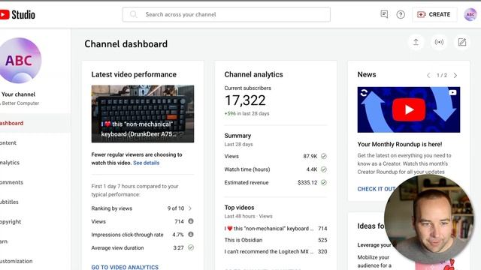Open Customization in the sidebar

click(x=16, y=261)
